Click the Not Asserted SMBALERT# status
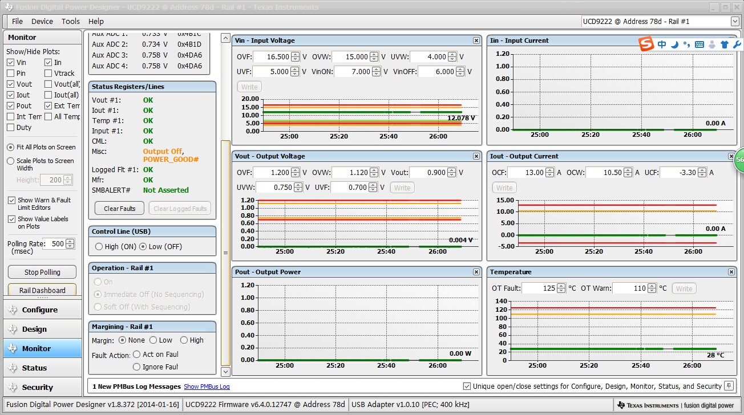Screen dimensions: 744x415 click(x=166, y=190)
